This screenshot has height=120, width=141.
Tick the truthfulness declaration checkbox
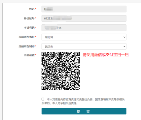click(43, 99)
